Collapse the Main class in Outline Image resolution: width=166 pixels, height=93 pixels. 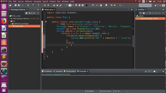(136, 16)
